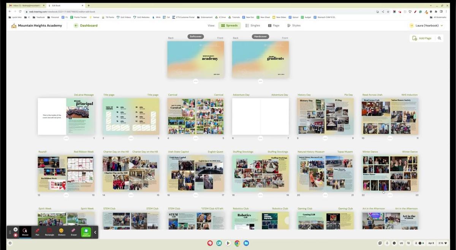The height and width of the screenshot is (250, 456).
Task: Open the Carnival spread thumbnail
Action: (x=196, y=116)
